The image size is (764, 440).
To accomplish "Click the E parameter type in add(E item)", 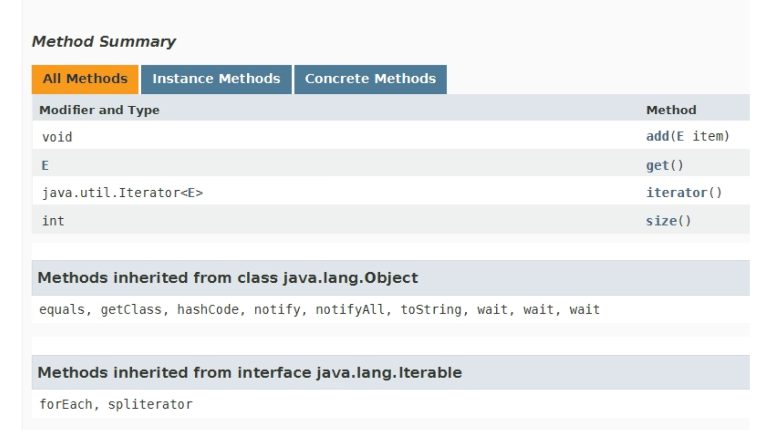I will [680, 136].
